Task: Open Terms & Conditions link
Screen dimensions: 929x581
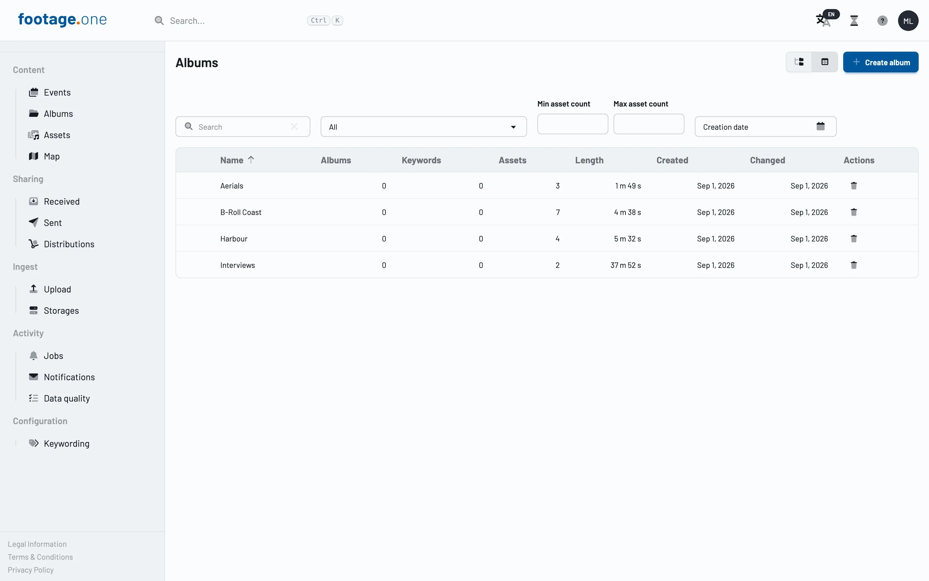Action: (40, 557)
